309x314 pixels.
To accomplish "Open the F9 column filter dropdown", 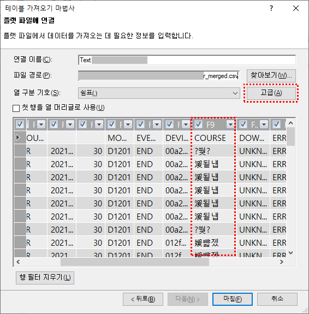I will pos(230,125).
